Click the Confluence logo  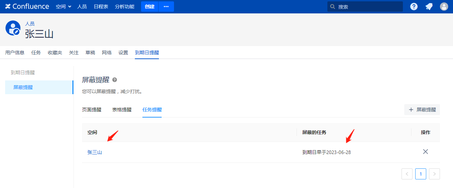[x=27, y=7]
